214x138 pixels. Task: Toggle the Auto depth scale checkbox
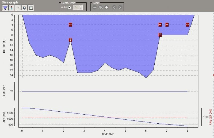pos(70,7)
